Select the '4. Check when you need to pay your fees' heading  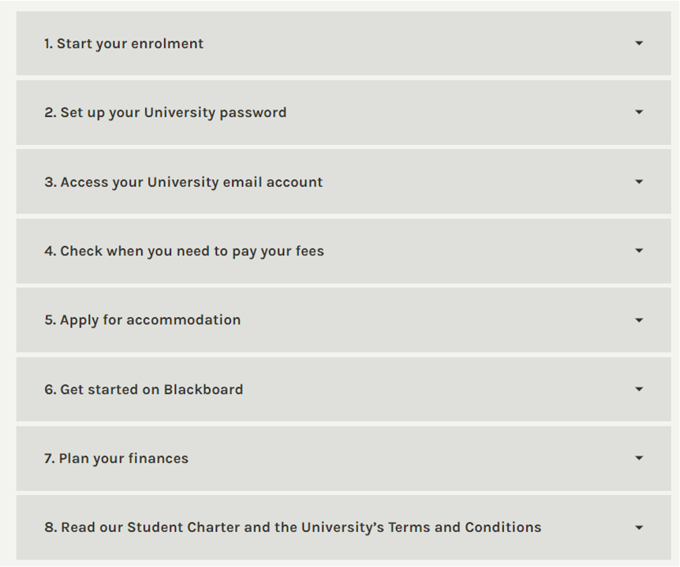click(x=184, y=251)
